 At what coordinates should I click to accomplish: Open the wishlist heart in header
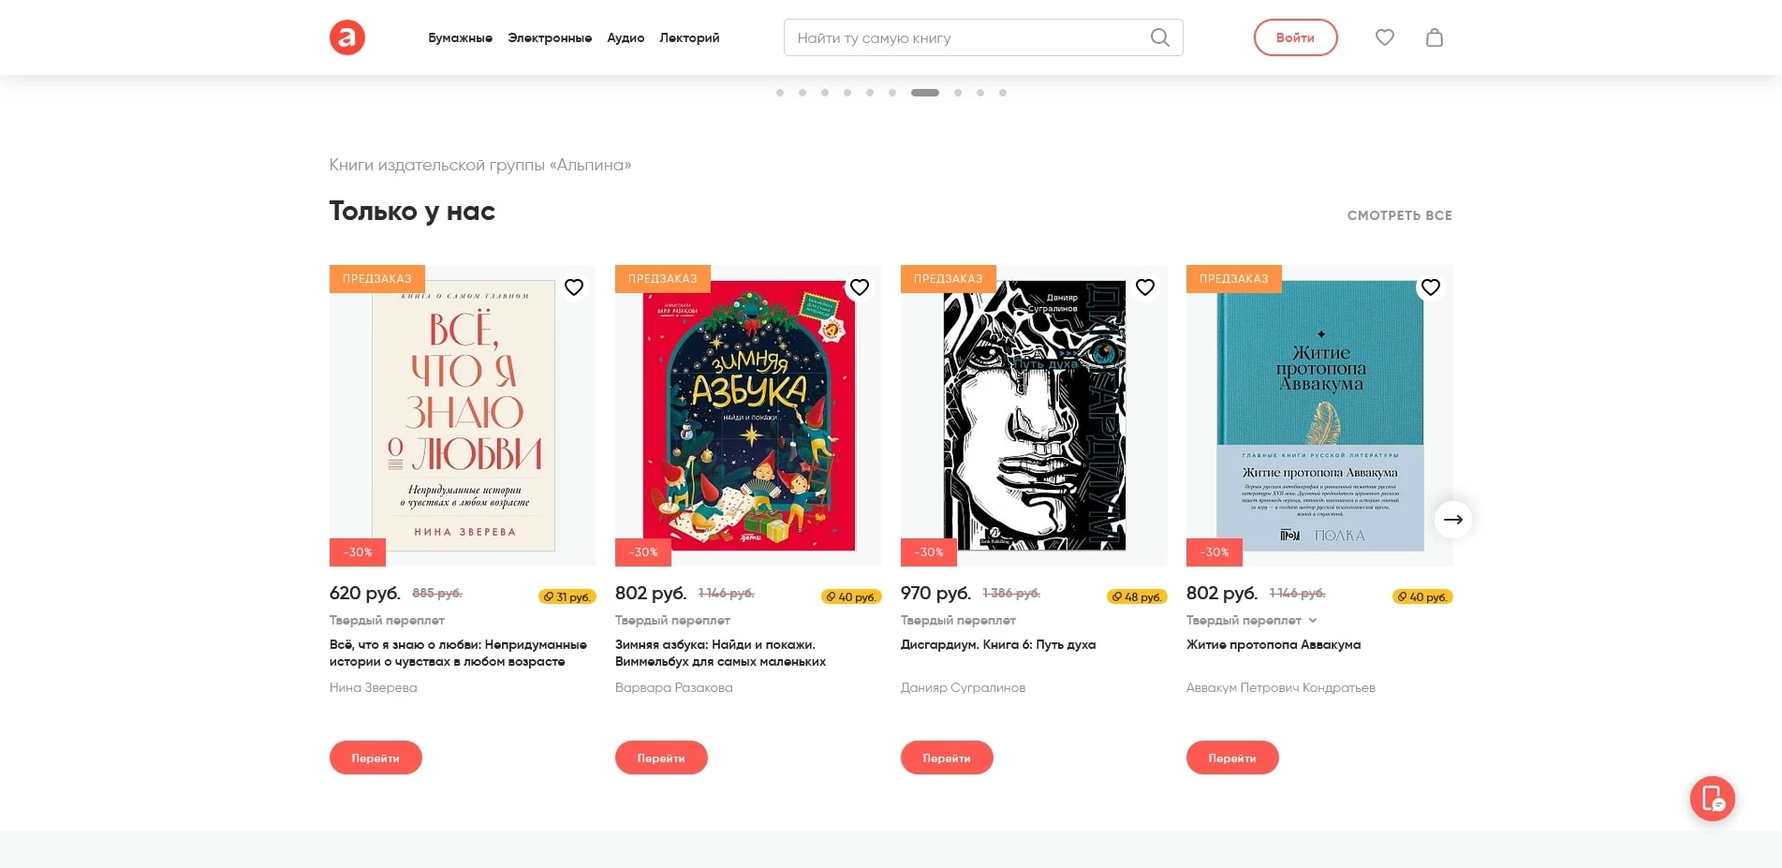[1384, 37]
